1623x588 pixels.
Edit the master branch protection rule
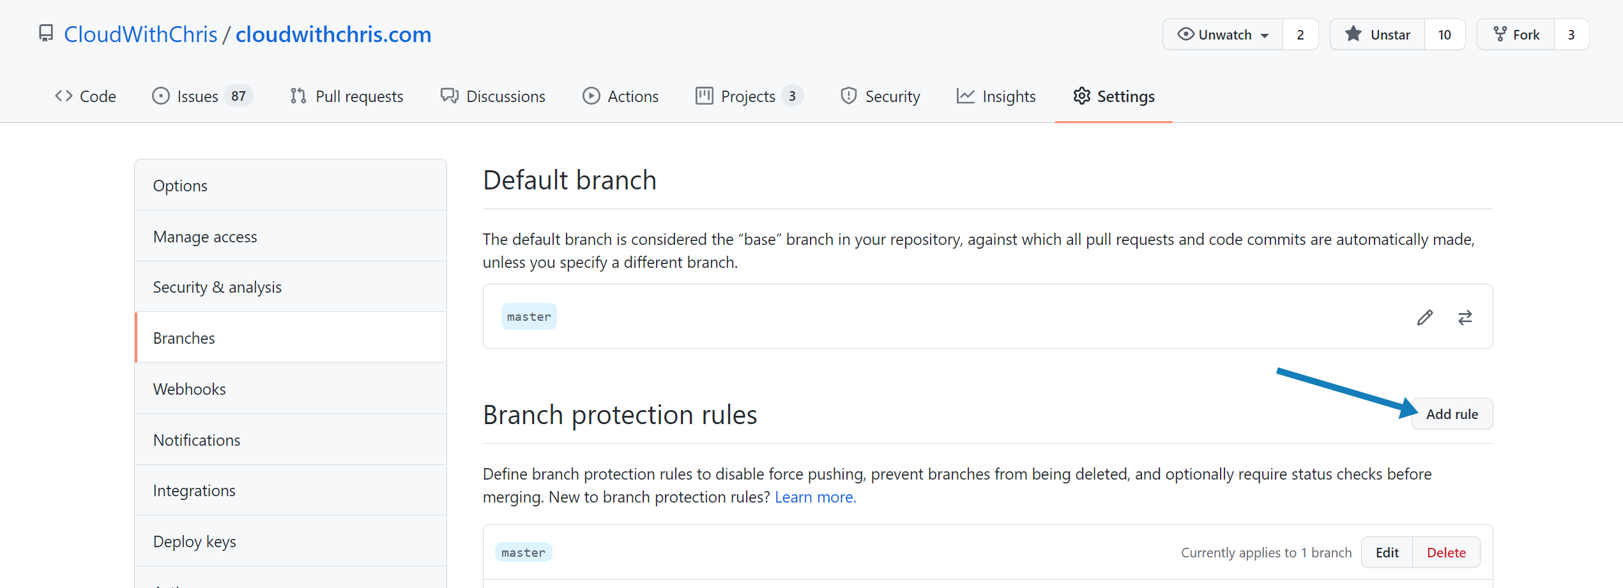[1387, 552]
